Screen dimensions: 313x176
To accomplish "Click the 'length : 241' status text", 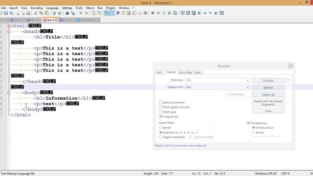I will (151, 174).
